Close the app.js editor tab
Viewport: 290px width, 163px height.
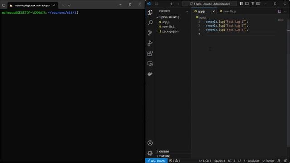213,11
